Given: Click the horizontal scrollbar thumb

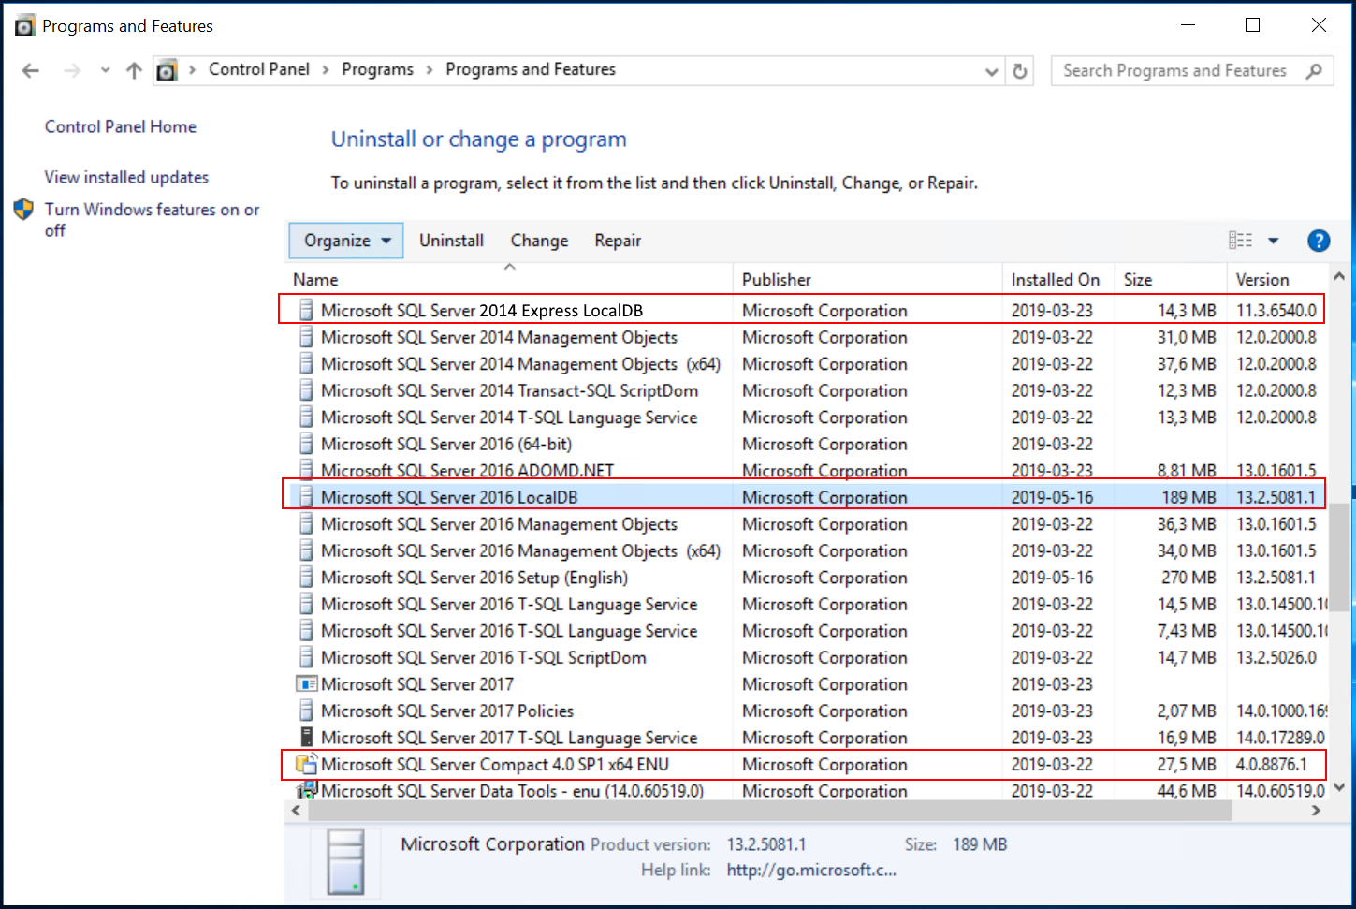Looking at the screenshot, I should point(769,811).
